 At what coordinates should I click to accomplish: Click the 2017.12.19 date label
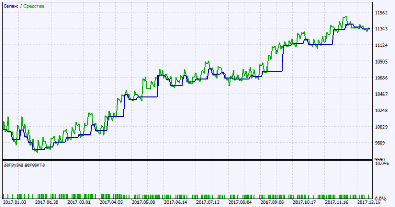pos(369,202)
